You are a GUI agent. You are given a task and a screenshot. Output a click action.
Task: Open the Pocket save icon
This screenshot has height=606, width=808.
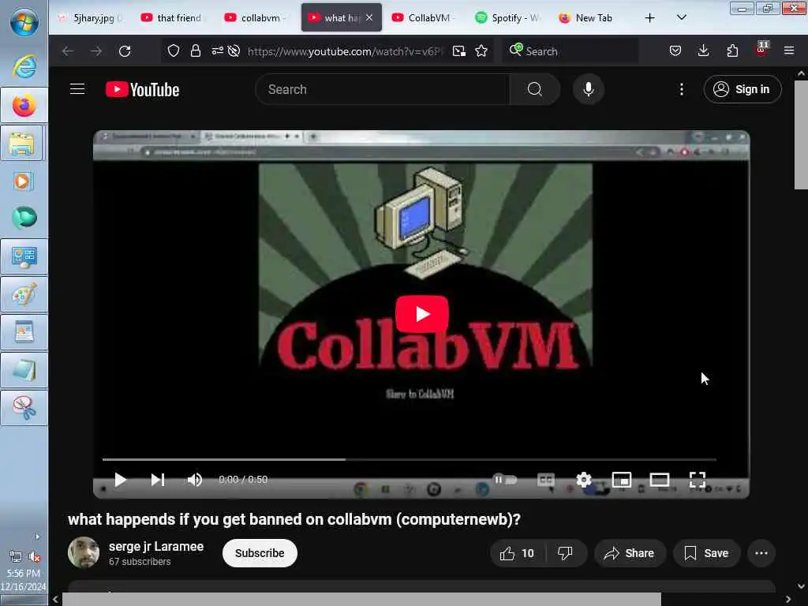pos(675,50)
